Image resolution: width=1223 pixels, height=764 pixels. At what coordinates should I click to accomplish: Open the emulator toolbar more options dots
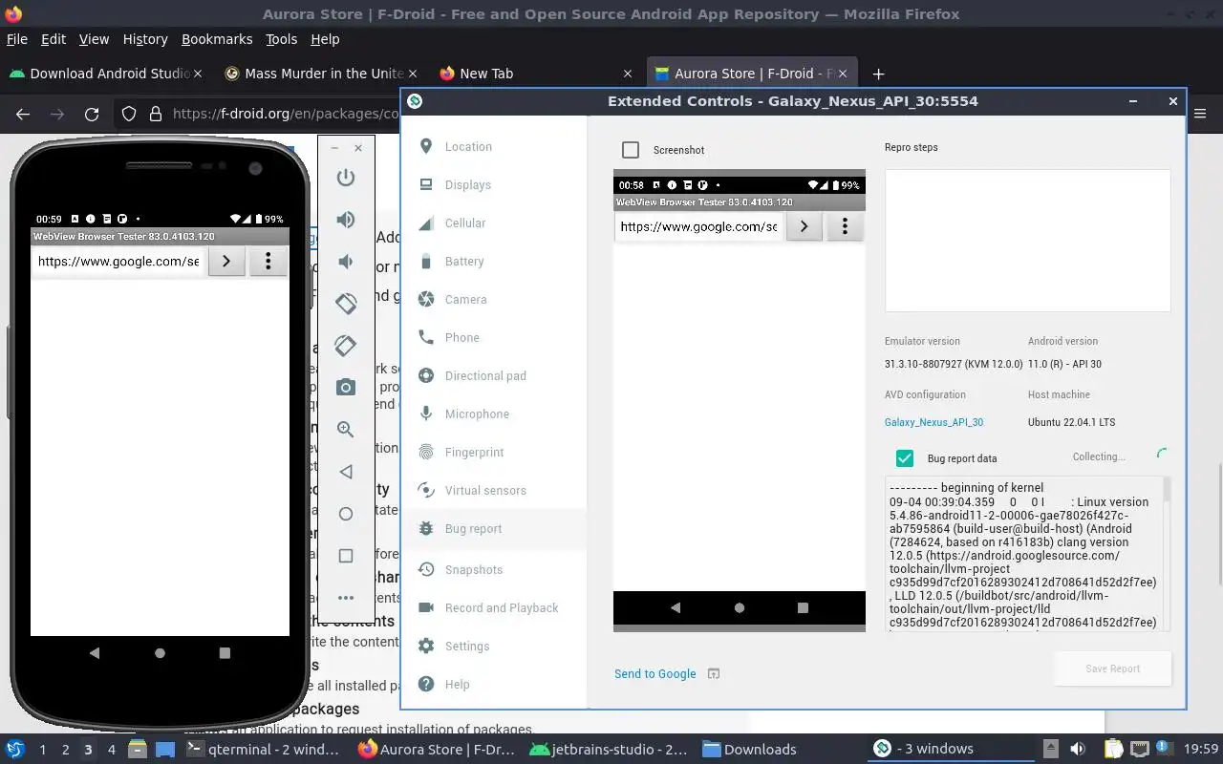[346, 598]
